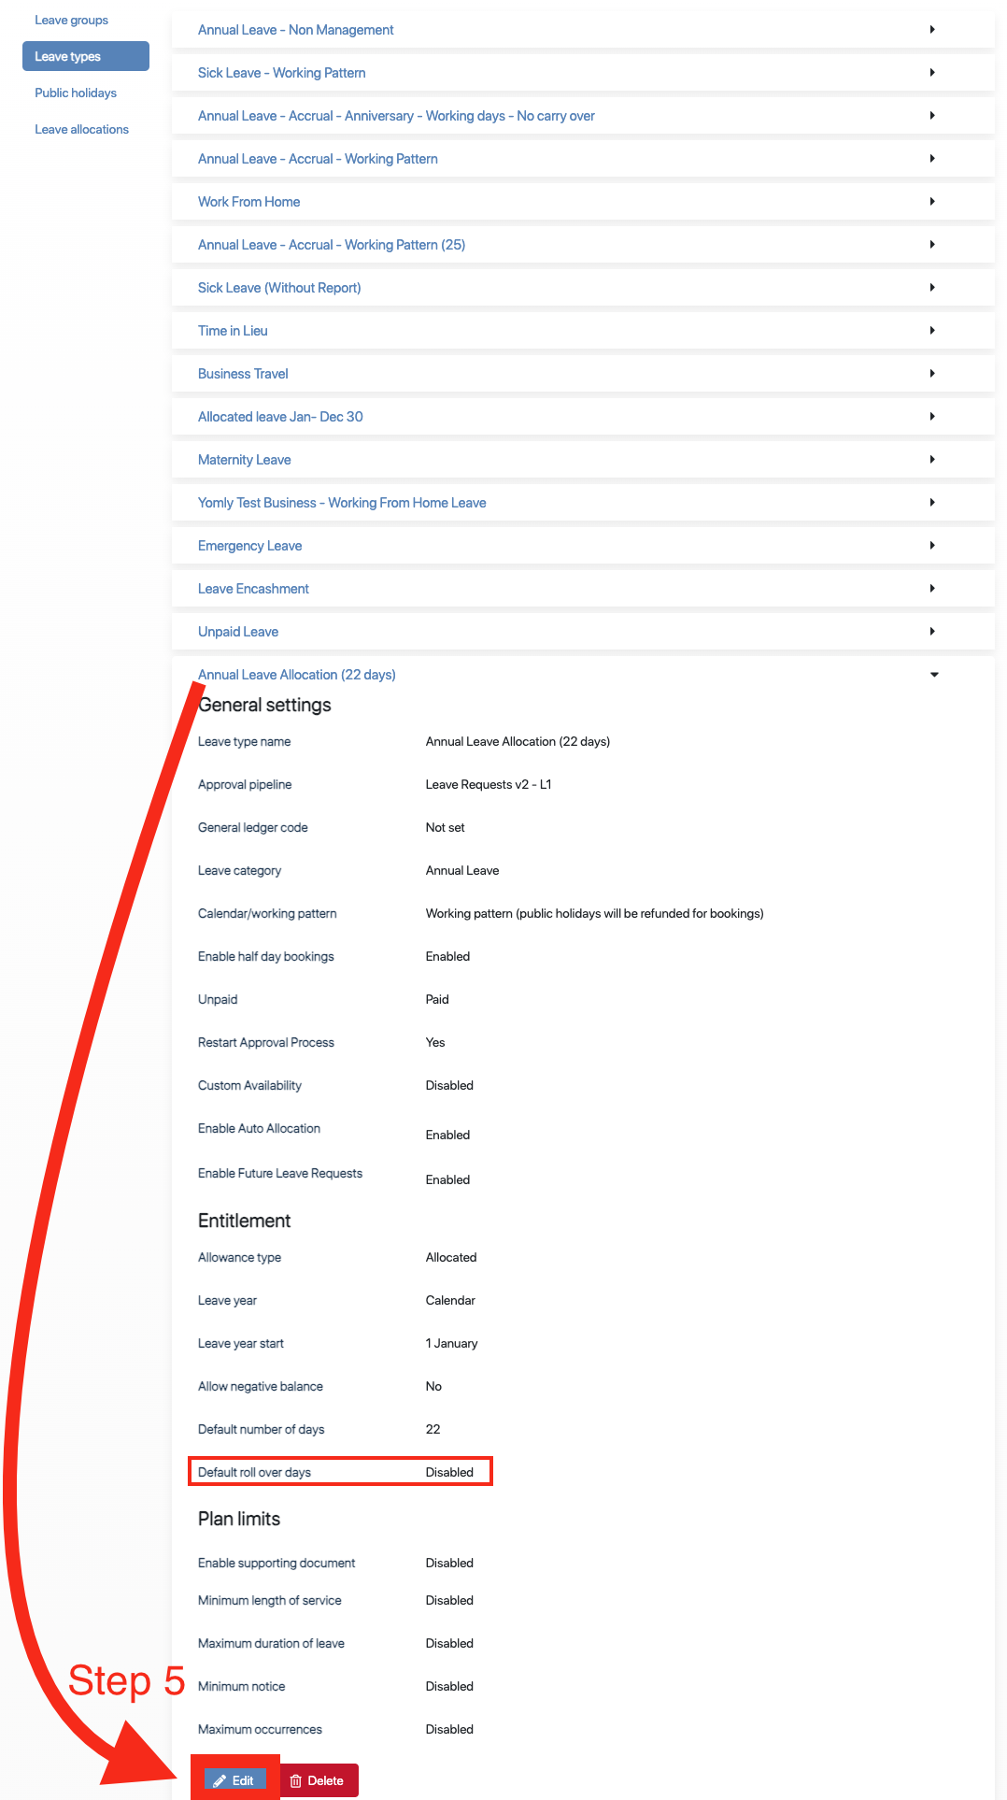The height and width of the screenshot is (1800, 1007).
Task: Go to Public holidays section
Action: [76, 93]
